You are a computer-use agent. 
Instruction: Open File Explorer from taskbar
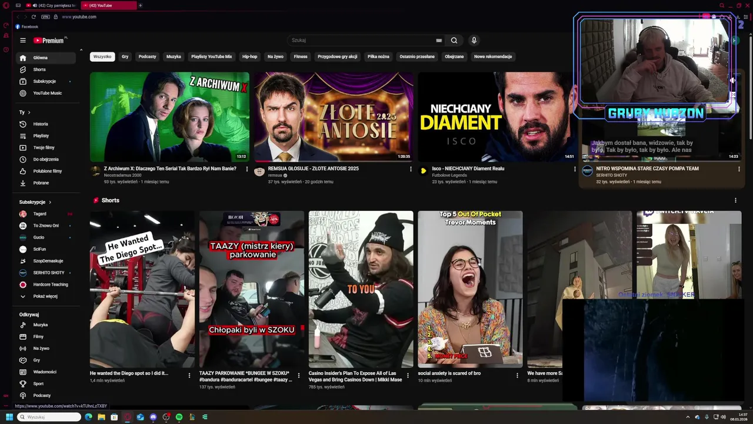101,417
